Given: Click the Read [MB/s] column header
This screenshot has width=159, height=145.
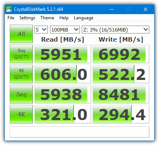Looking at the screenshot, I should [x=63, y=40].
